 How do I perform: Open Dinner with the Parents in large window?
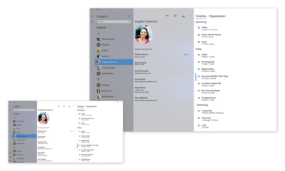pos(211,36)
